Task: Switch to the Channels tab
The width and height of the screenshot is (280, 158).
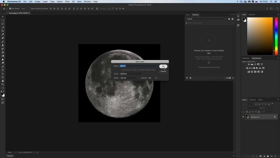Action: [x=252, y=100]
